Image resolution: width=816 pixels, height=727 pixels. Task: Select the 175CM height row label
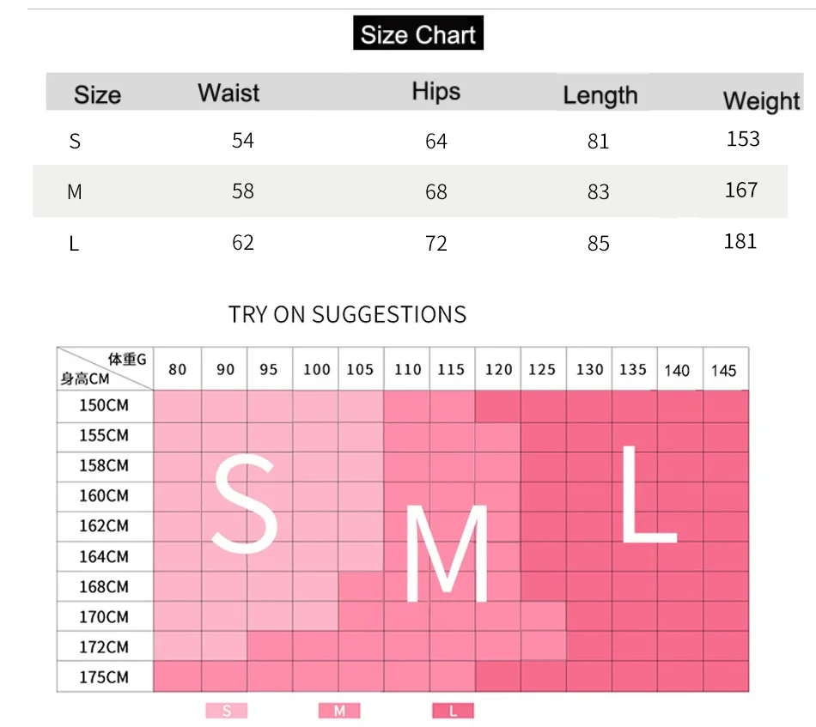point(104,677)
